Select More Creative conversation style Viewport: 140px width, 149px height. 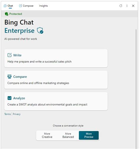47,135
